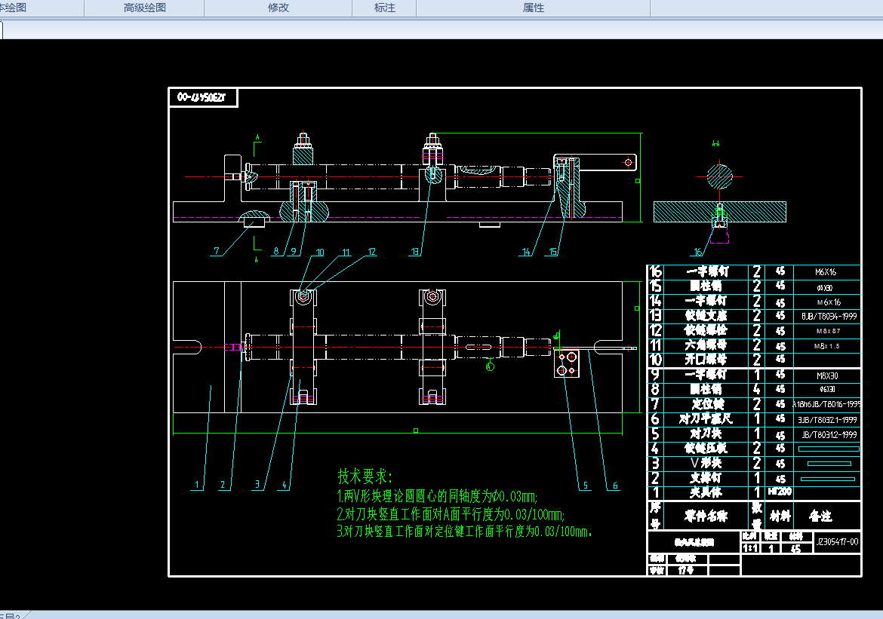
Task: Select part balloon number 13
Action: [x=414, y=252]
